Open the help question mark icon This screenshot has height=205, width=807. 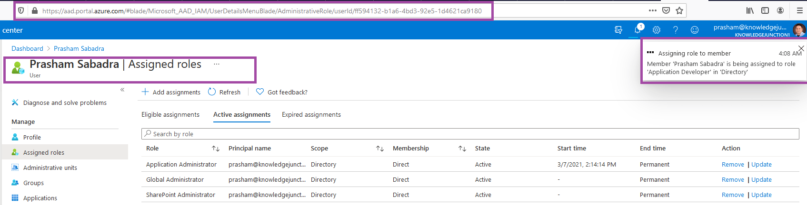pyautogui.click(x=676, y=30)
